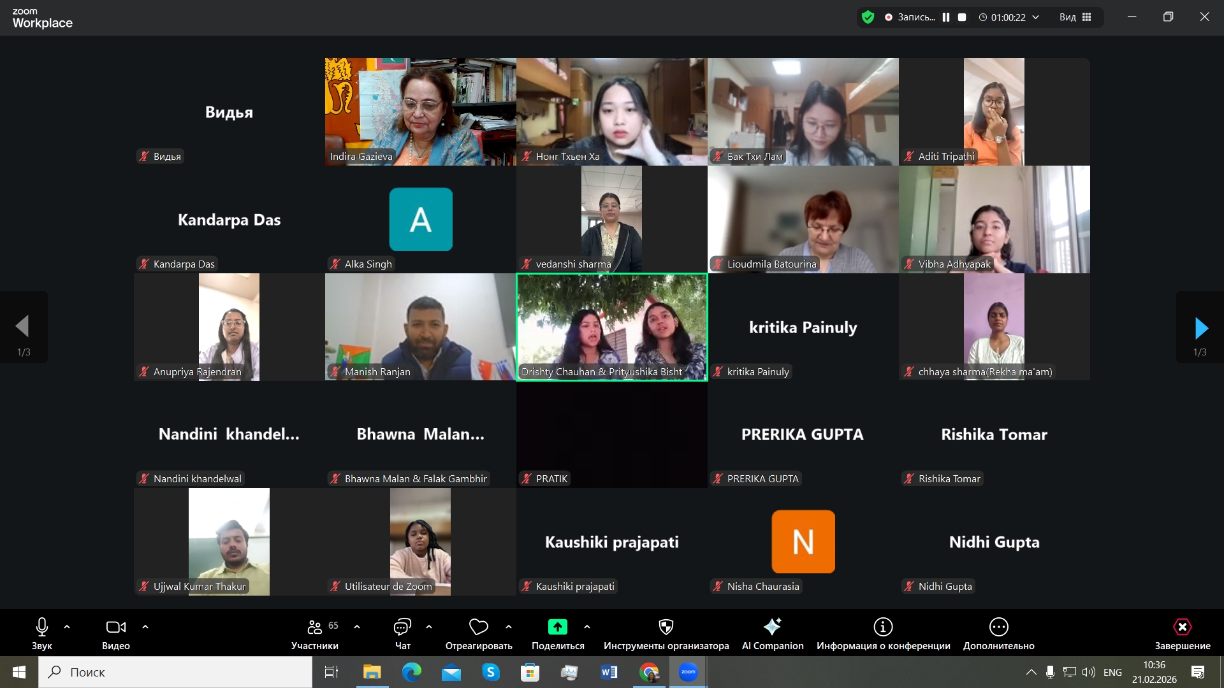
Task: Click the green Share screen icon
Action: pos(557,627)
